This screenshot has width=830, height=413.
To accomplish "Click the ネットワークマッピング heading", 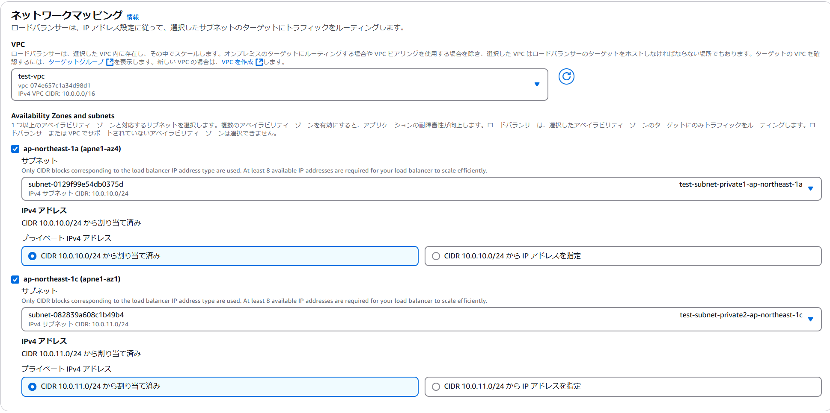I will click(67, 15).
